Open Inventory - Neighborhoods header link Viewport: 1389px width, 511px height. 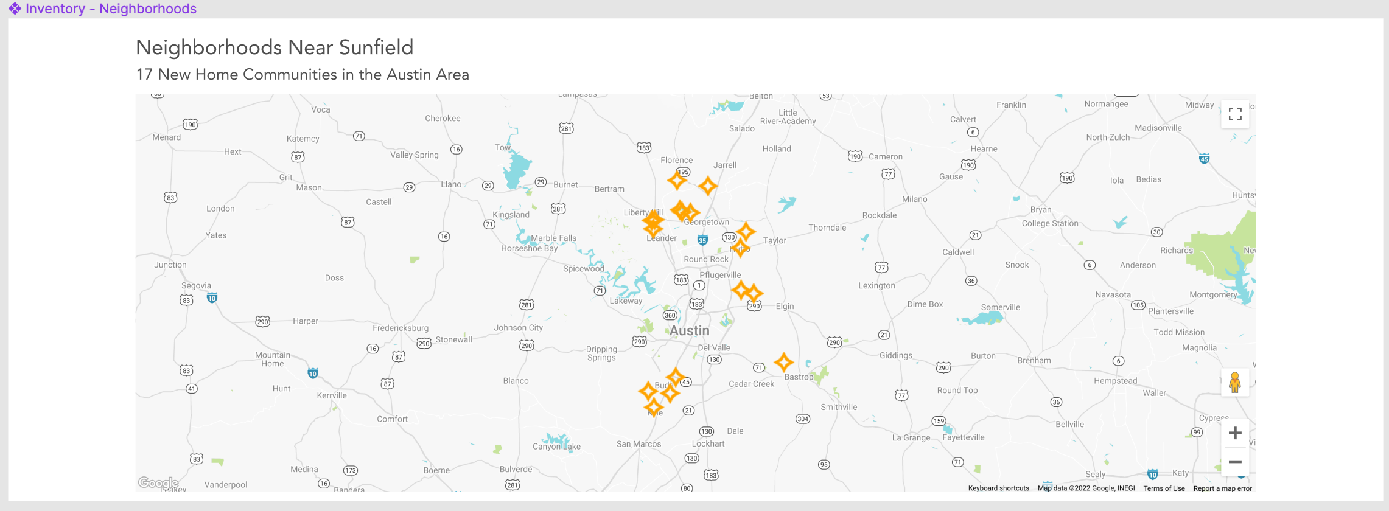point(111,9)
